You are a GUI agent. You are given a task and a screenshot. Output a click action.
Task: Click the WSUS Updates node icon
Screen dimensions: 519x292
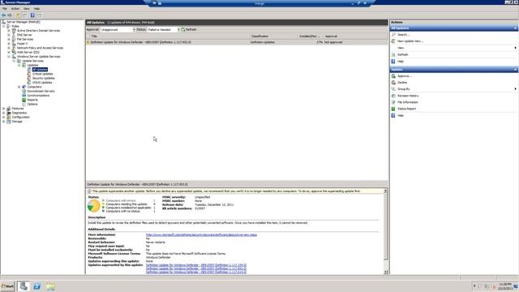29,83
